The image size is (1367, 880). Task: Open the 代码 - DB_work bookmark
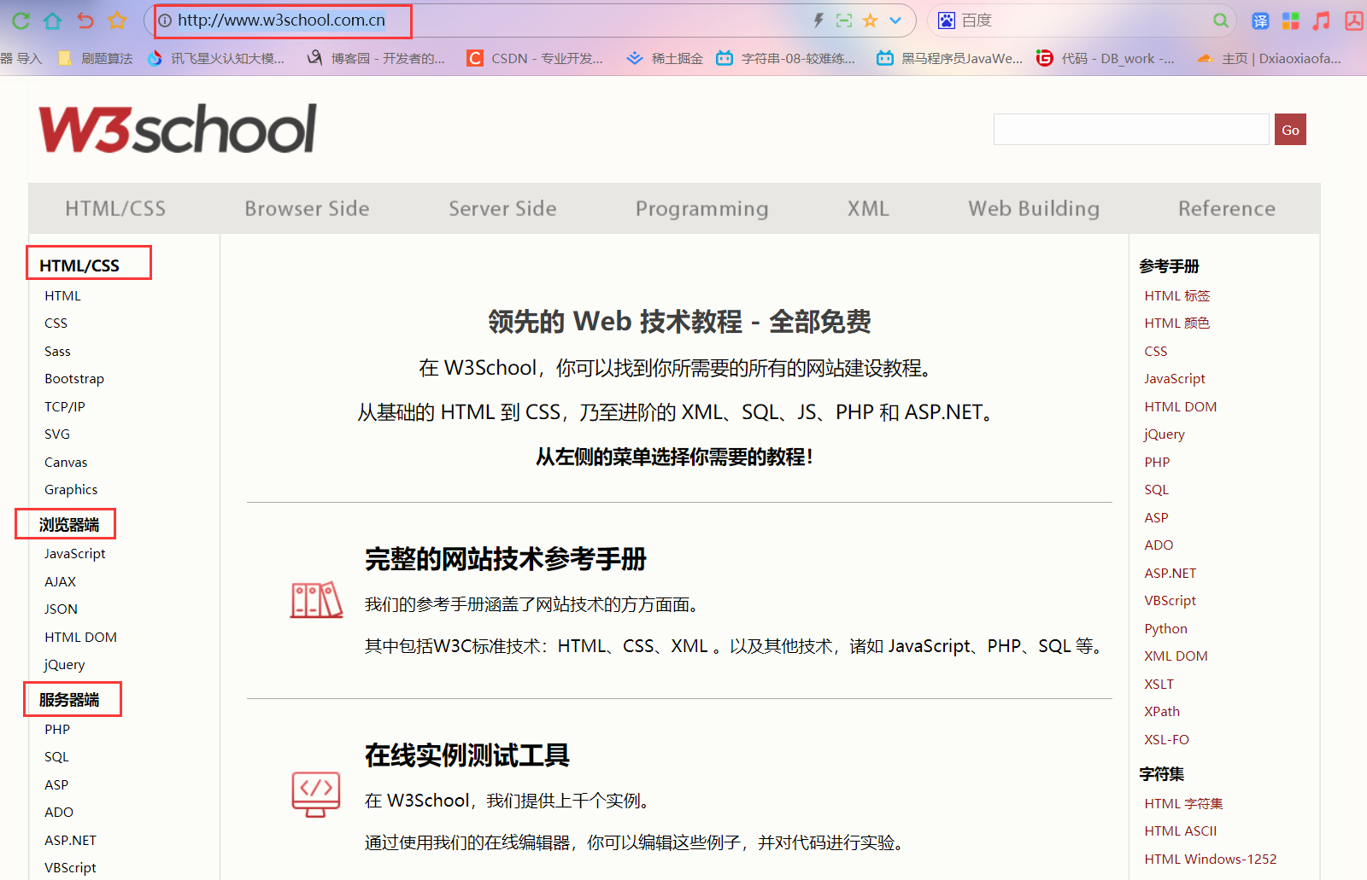click(1106, 58)
